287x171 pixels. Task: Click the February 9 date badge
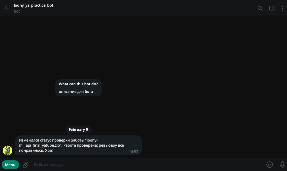tap(78, 130)
